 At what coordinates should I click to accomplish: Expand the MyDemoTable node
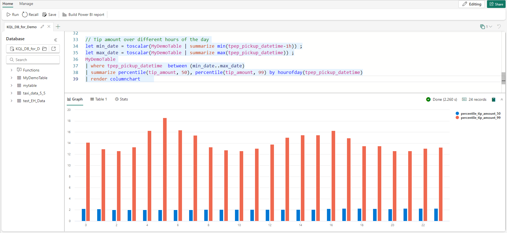click(x=12, y=78)
